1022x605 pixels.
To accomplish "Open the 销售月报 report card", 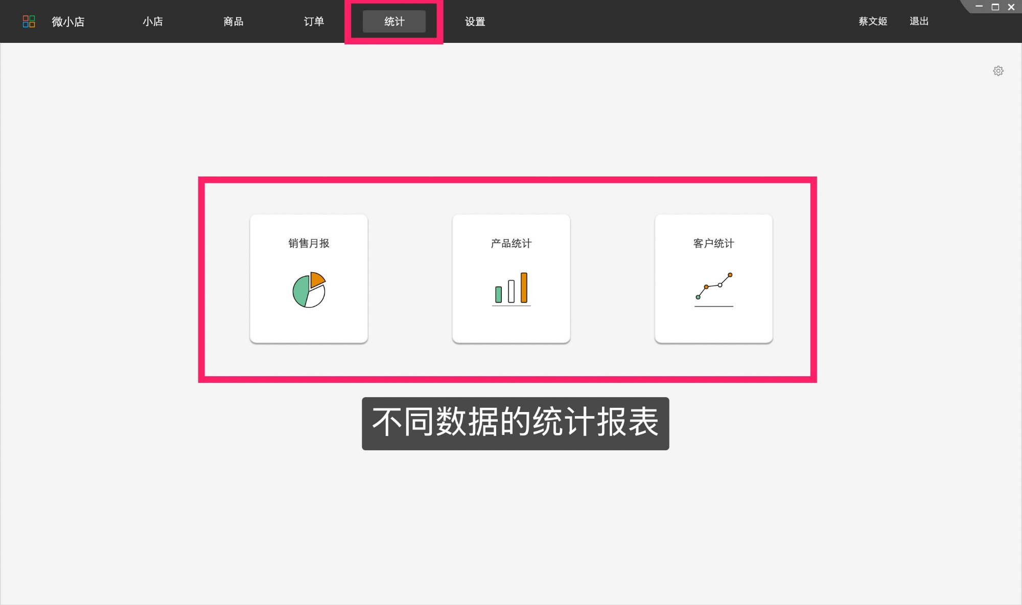I will click(308, 278).
